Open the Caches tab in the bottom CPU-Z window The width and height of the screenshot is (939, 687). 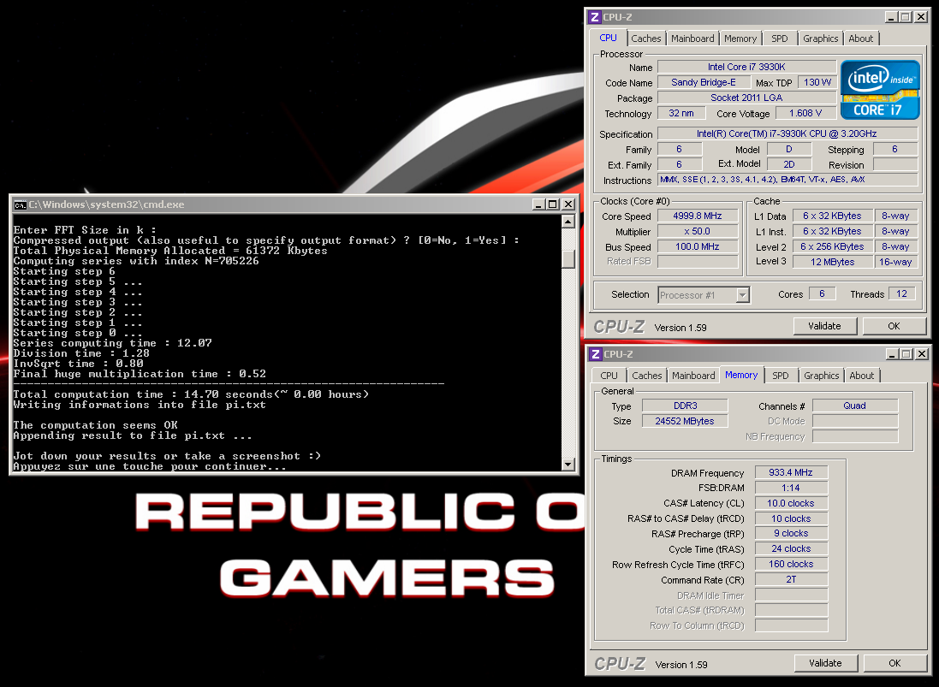tap(647, 376)
